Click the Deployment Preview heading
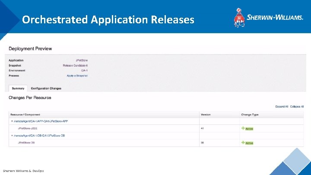The height and width of the screenshot is (175, 311). coord(30,48)
